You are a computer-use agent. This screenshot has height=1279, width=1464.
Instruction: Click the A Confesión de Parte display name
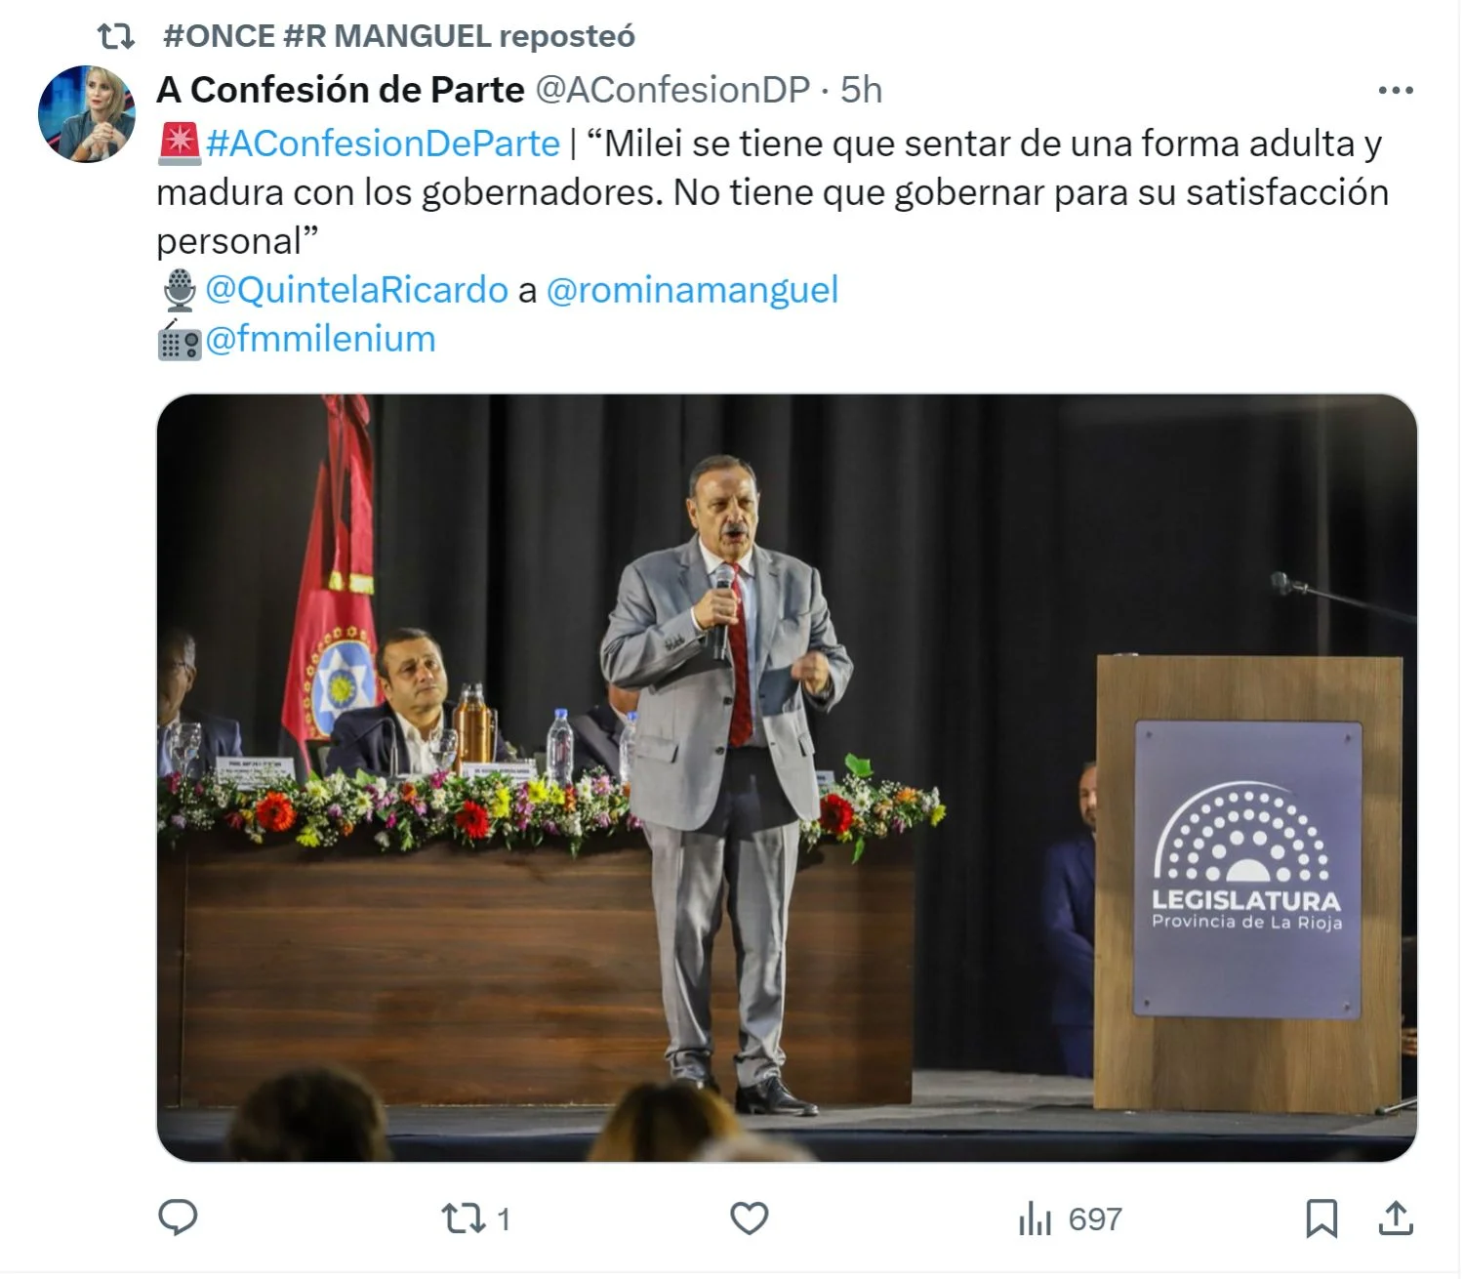340,90
